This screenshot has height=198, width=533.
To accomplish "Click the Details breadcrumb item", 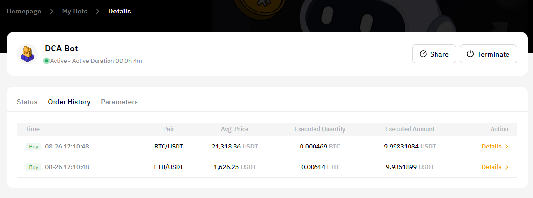I will pos(119,11).
